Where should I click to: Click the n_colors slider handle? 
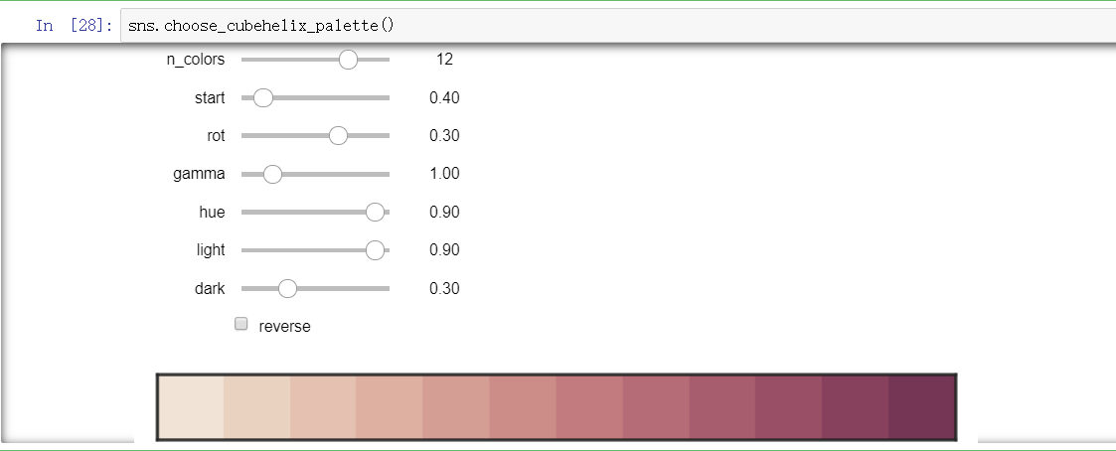348,59
